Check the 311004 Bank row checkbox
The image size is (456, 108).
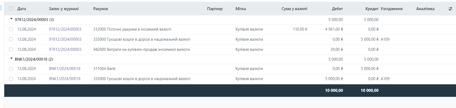point(11,69)
